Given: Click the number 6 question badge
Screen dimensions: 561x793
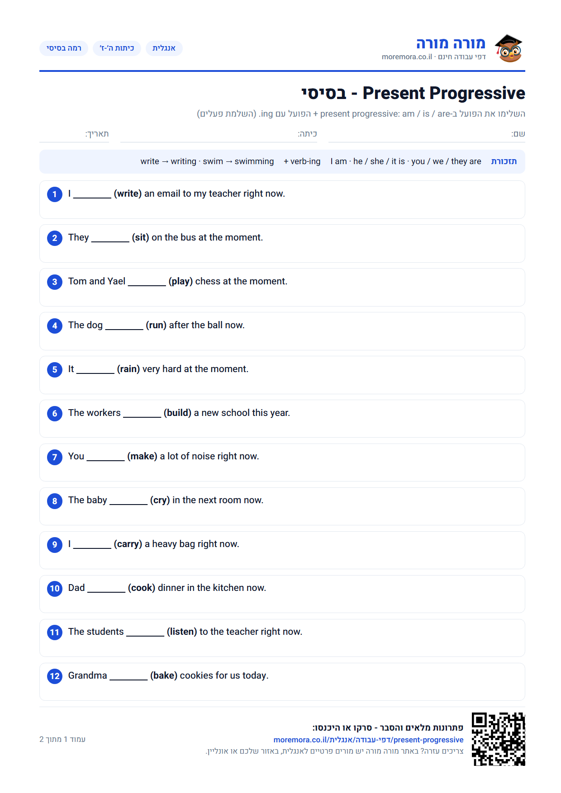Looking at the screenshot, I should 55,414.
